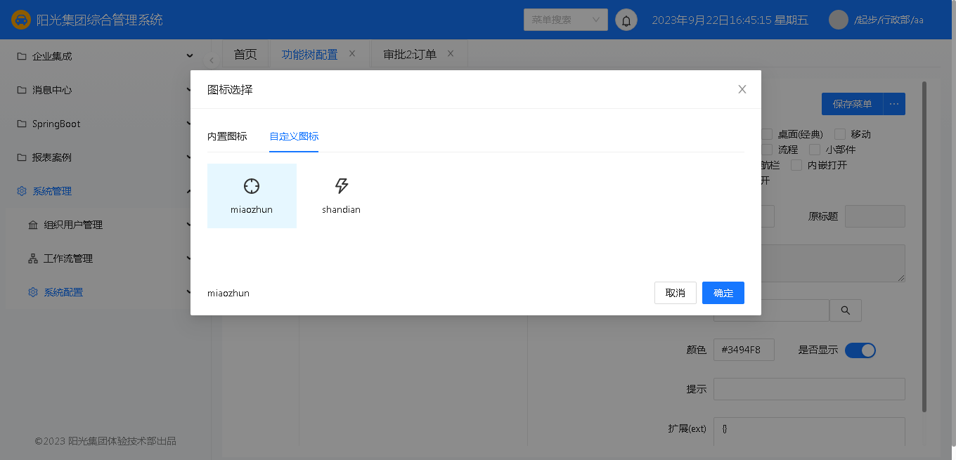The height and width of the screenshot is (460, 956).
Task: Enable the 内嵌打开 checkbox
Action: [796, 165]
